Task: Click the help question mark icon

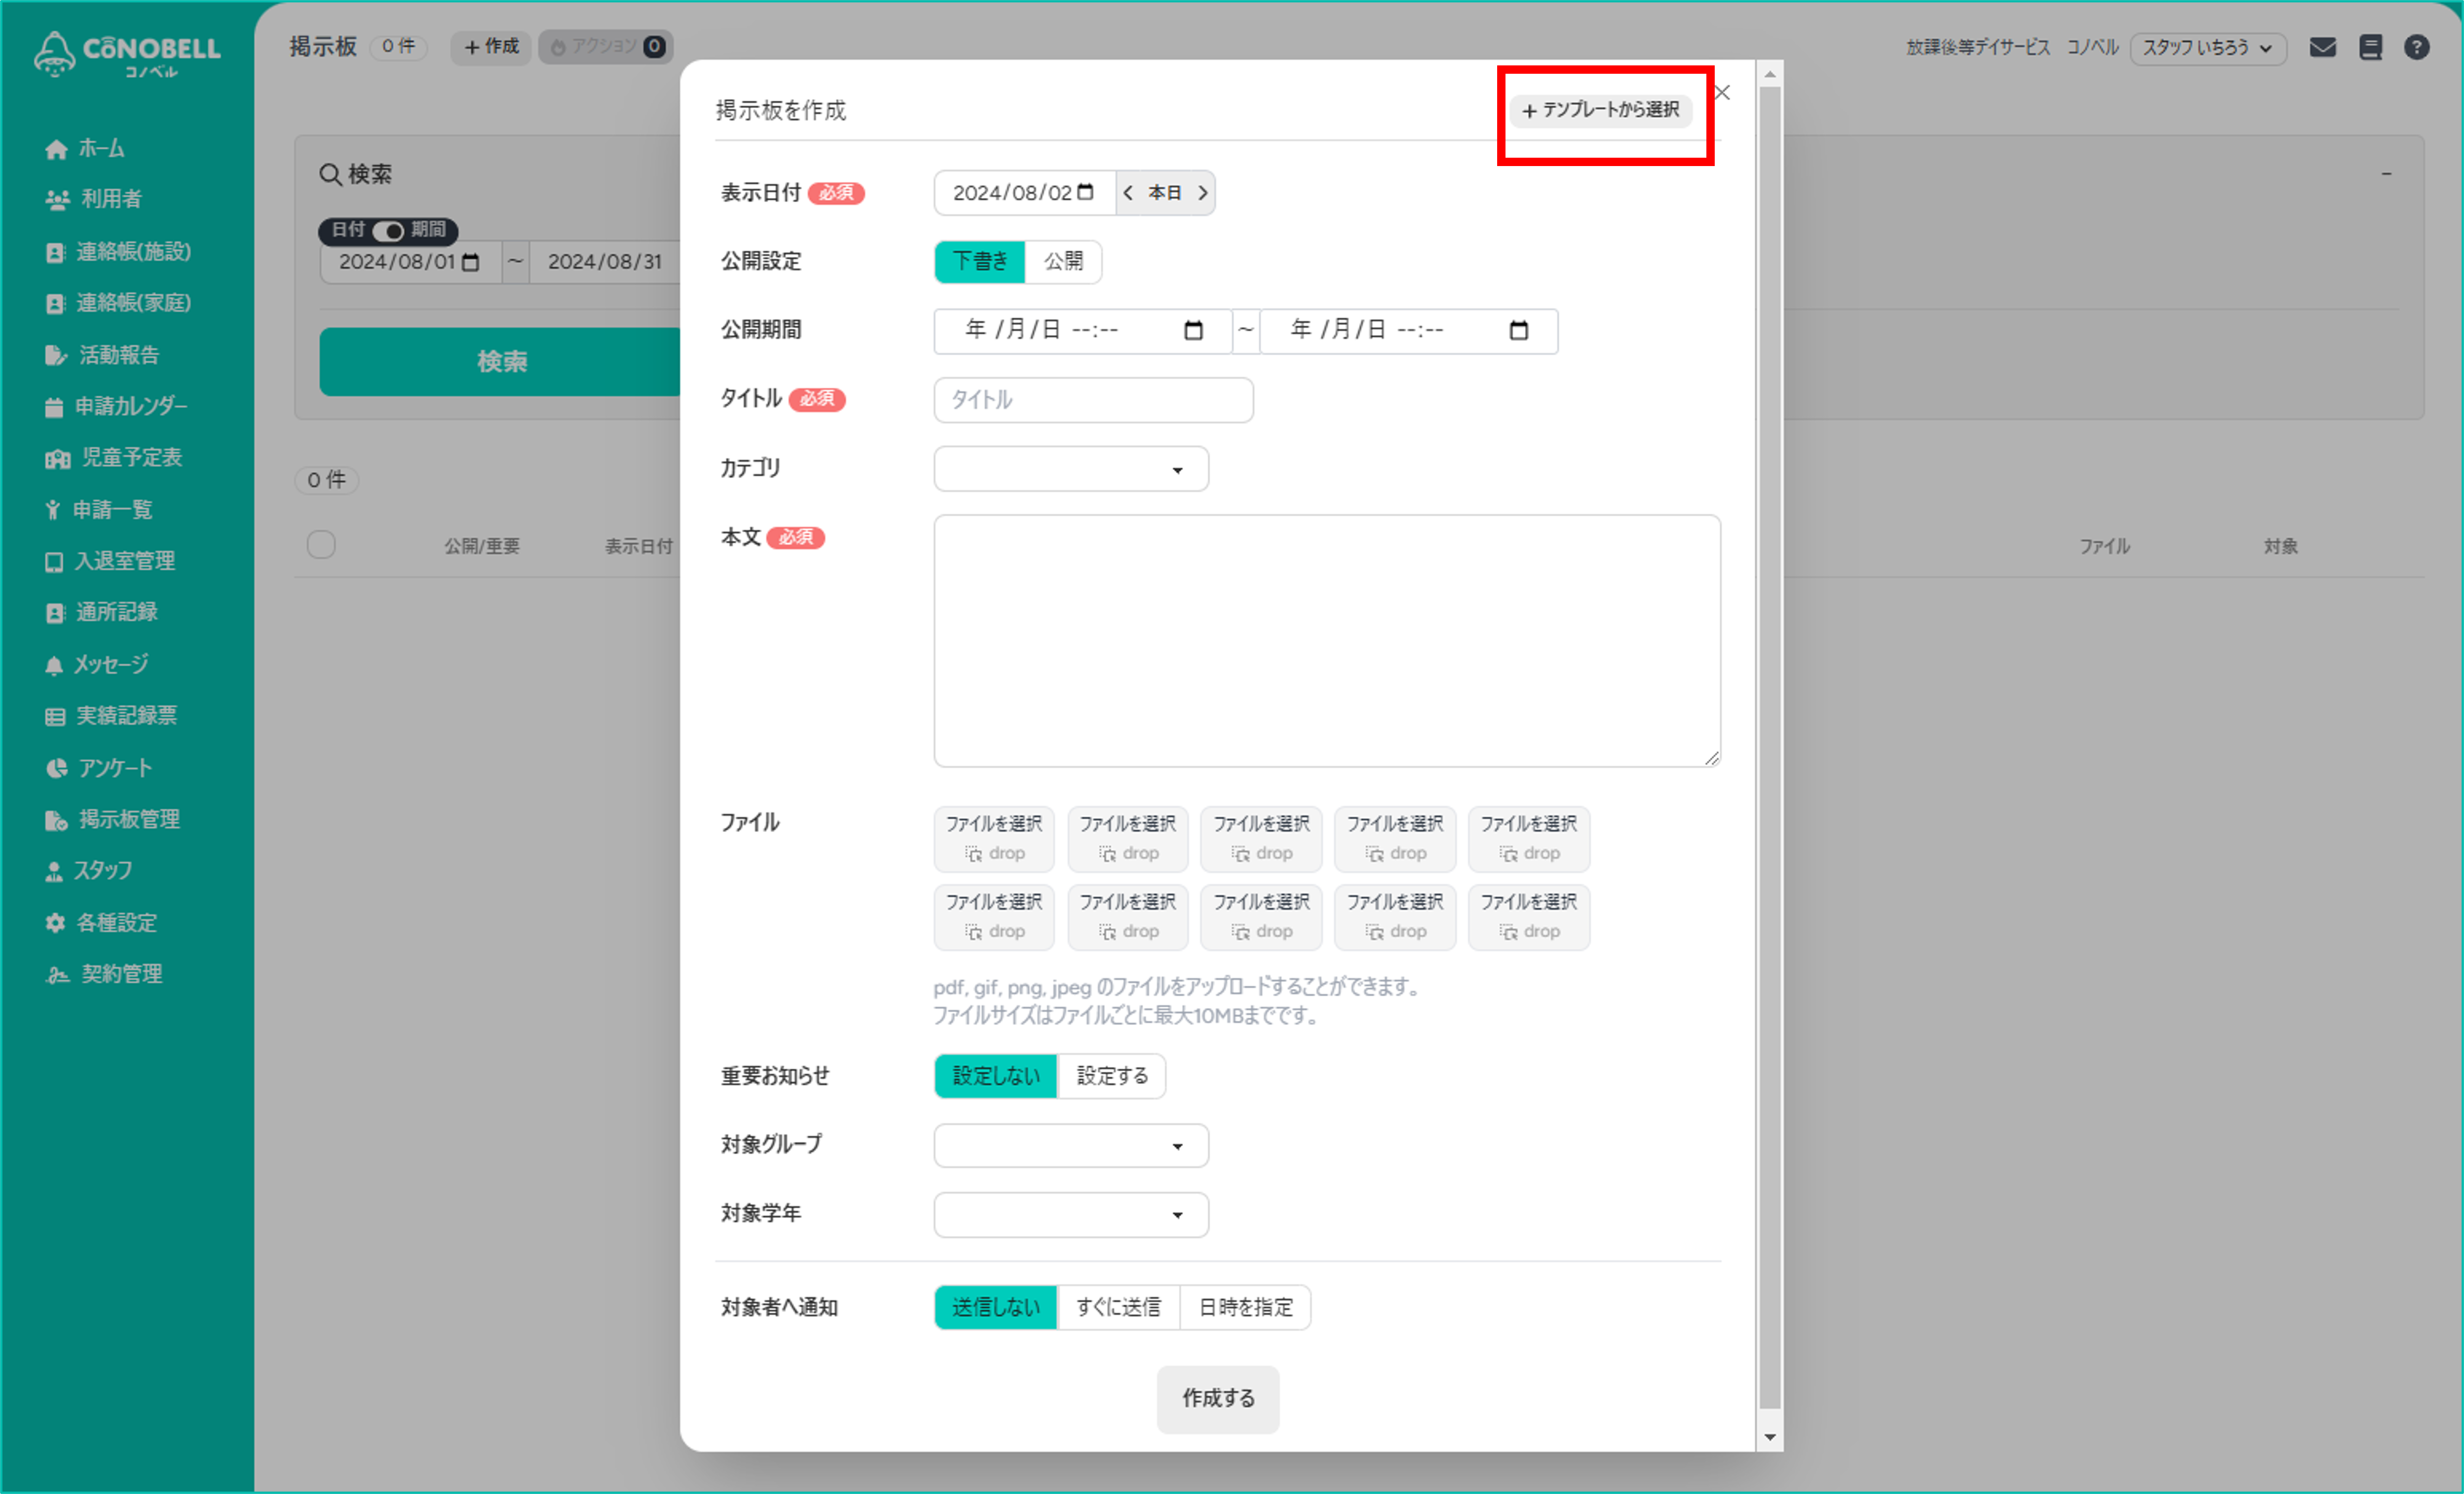Action: pyautogui.click(x=2416, y=47)
